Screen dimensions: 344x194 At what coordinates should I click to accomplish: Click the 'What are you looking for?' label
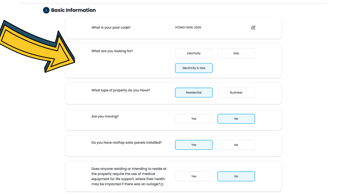(x=112, y=51)
